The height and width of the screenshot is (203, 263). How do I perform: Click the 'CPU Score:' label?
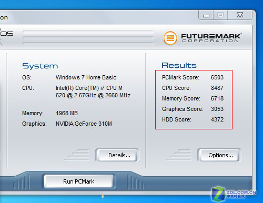pyautogui.click(x=176, y=88)
